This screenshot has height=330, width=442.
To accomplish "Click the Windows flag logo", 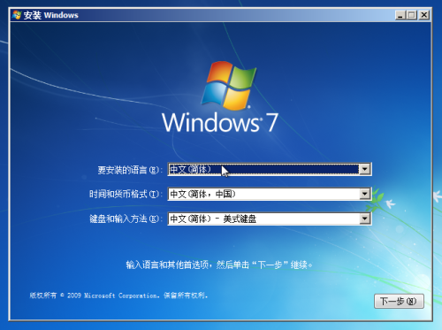I will (x=228, y=86).
